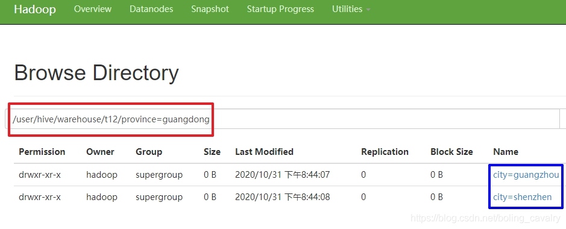Switch to the Snapshot tab

[x=210, y=9]
